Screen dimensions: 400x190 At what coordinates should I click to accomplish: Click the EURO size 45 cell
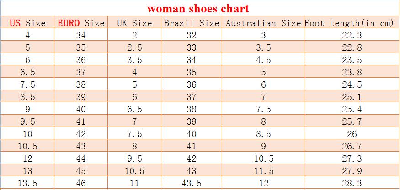[x=81, y=171]
